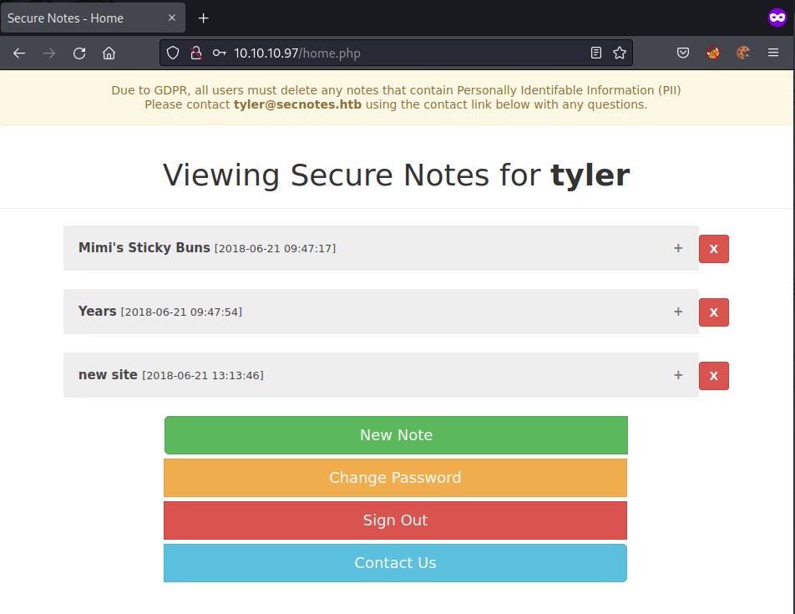Open the Save to Pocket icon
The width and height of the screenshot is (795, 614).
(682, 53)
